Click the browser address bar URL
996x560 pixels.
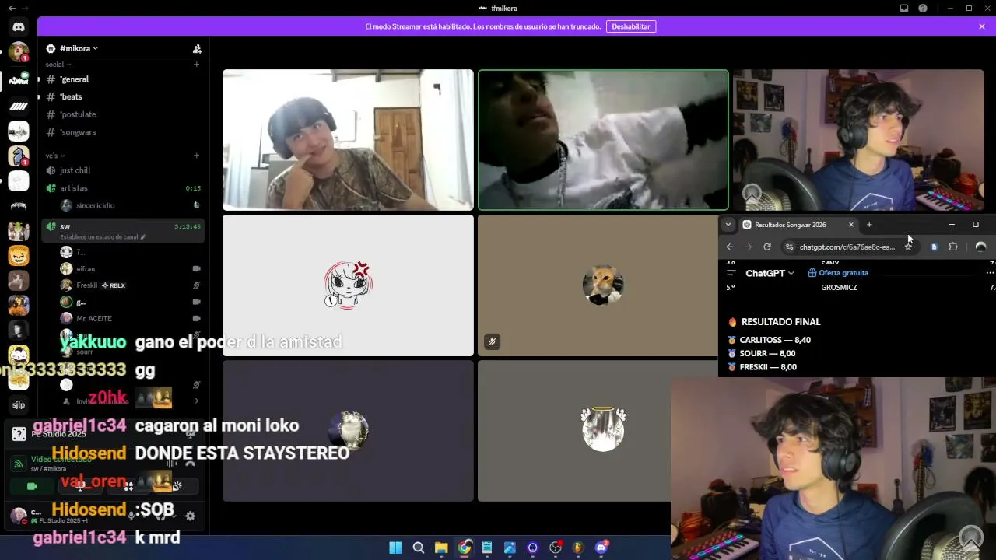[847, 247]
